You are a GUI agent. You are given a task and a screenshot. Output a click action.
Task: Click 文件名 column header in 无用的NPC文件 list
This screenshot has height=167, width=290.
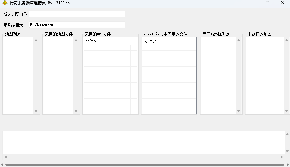[x=107, y=41]
